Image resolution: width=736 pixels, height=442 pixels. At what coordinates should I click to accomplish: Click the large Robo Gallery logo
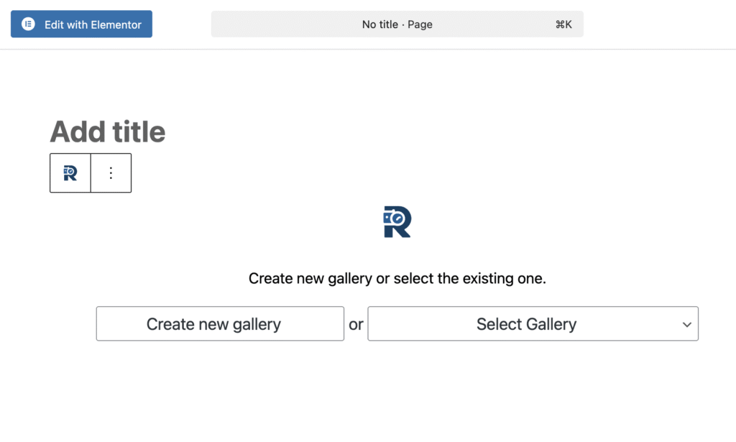click(x=397, y=222)
